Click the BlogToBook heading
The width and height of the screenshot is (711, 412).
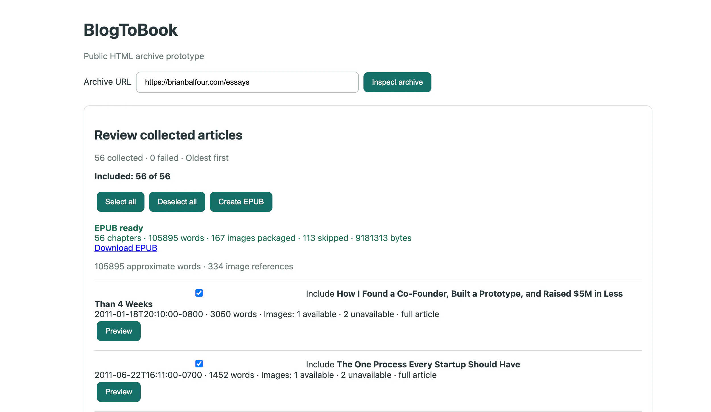click(x=131, y=30)
